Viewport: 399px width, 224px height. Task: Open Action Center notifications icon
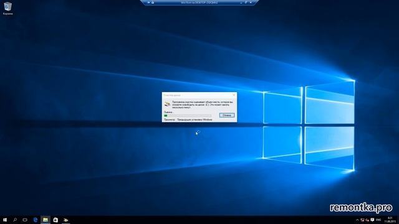point(372,220)
